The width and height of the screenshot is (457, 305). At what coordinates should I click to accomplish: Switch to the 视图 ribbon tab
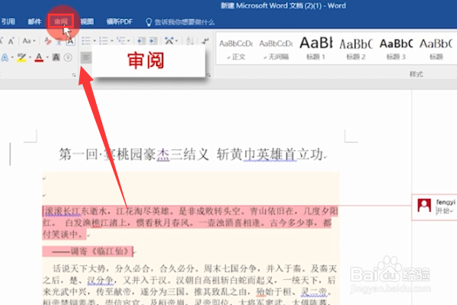click(x=87, y=21)
